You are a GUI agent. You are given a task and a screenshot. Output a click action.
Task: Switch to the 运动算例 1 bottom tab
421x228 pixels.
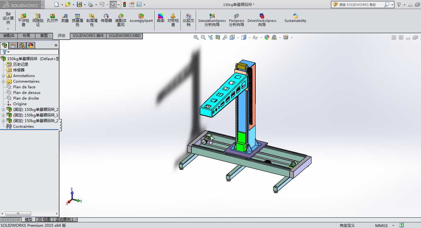(64, 220)
